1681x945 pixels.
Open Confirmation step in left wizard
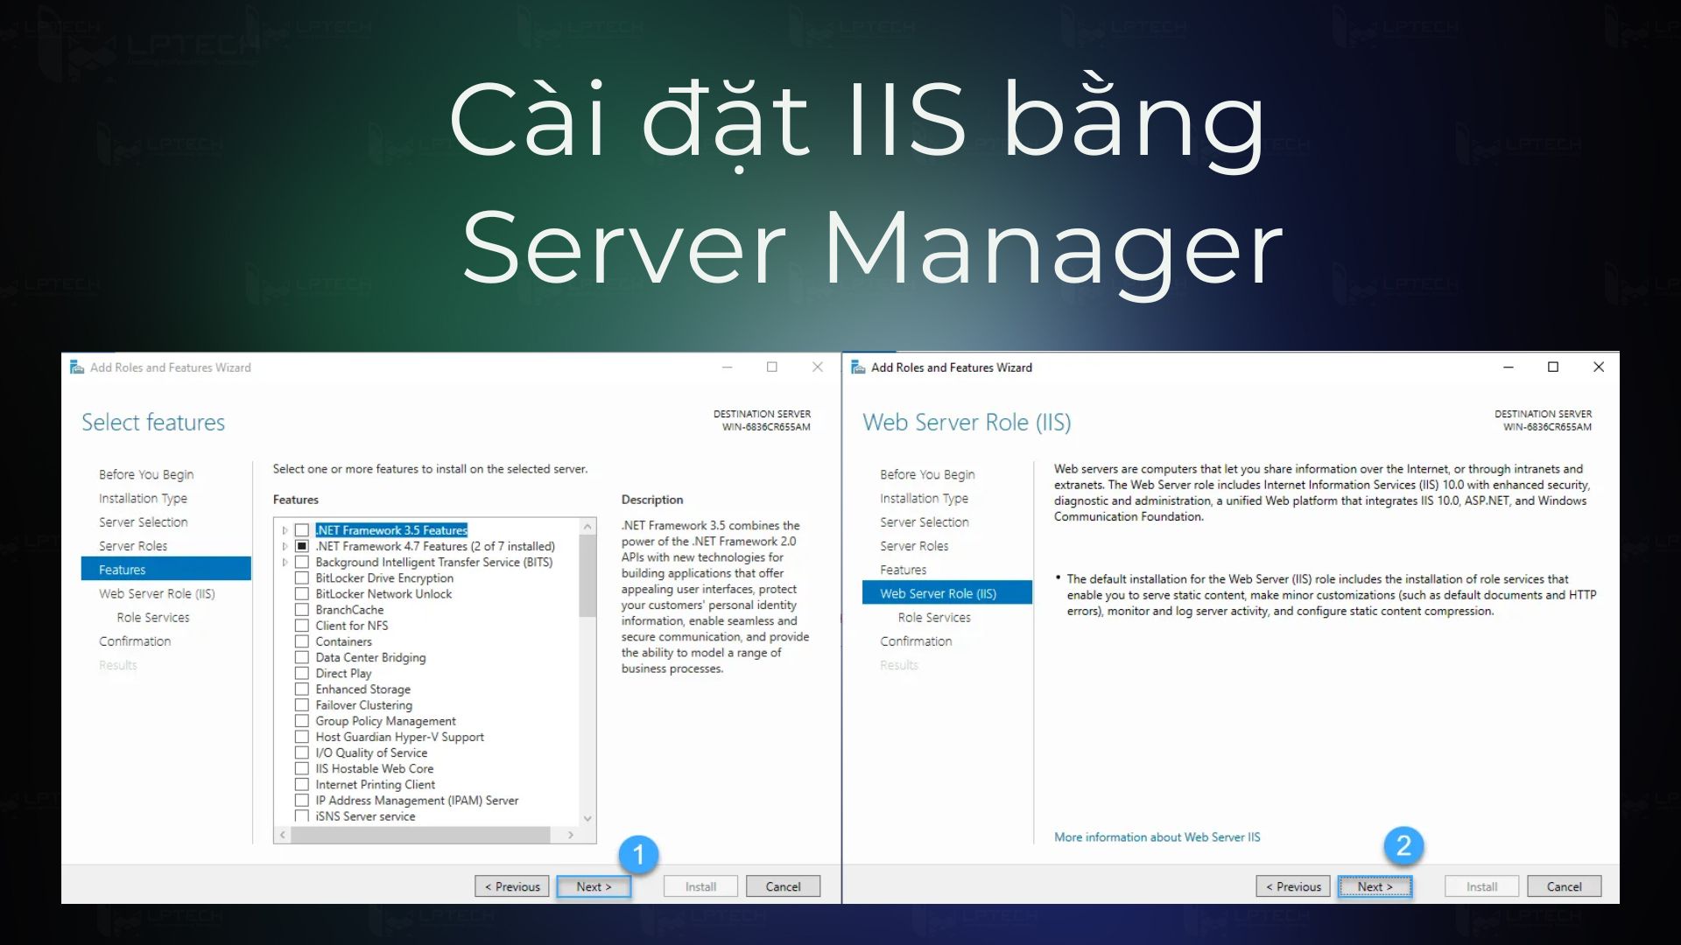[135, 641]
